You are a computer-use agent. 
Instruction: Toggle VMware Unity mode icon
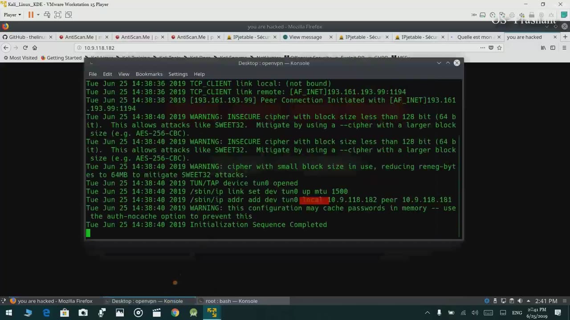[68, 15]
